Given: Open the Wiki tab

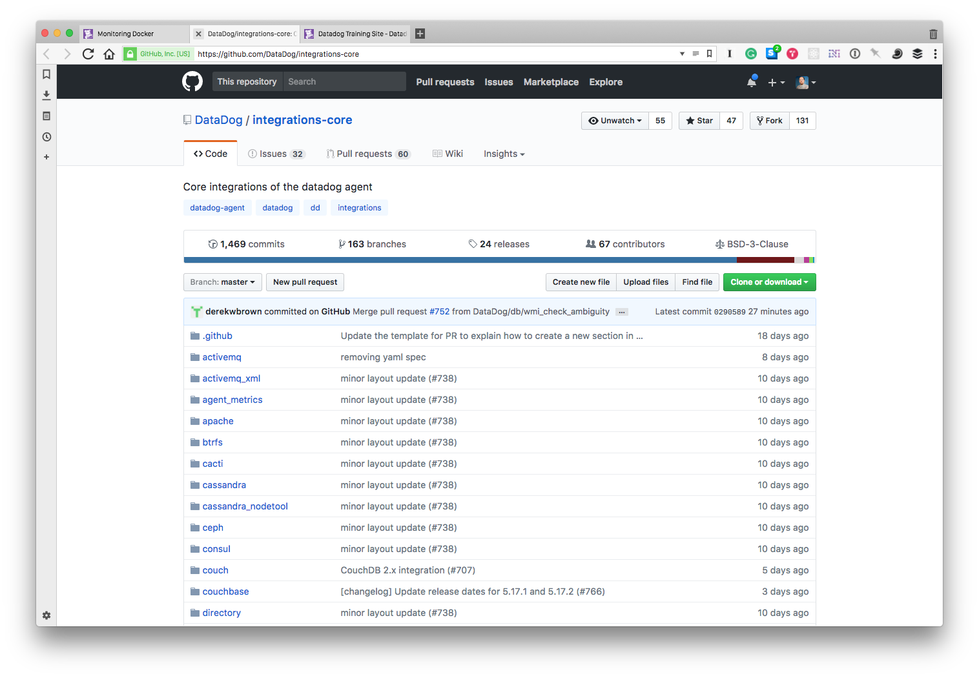Looking at the screenshot, I should [x=448, y=154].
